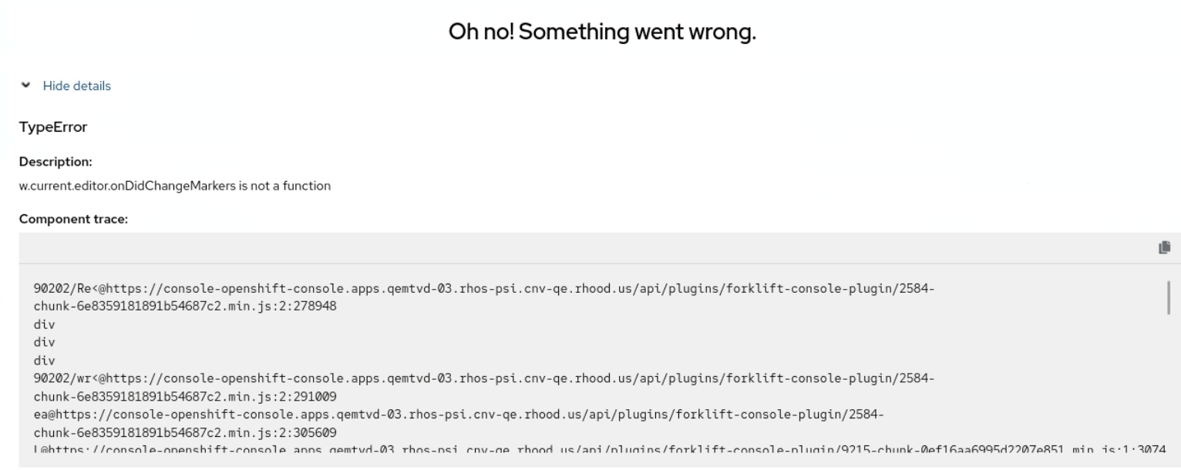The height and width of the screenshot is (470, 1181).
Task: Click the second "div" trace line
Action: click(44, 342)
